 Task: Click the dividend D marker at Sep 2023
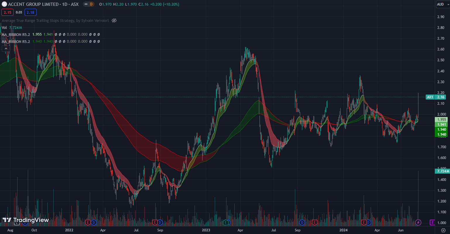[x=302, y=223]
